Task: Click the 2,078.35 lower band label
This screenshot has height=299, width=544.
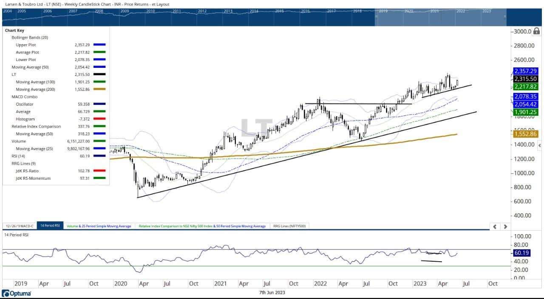Action: [526, 97]
